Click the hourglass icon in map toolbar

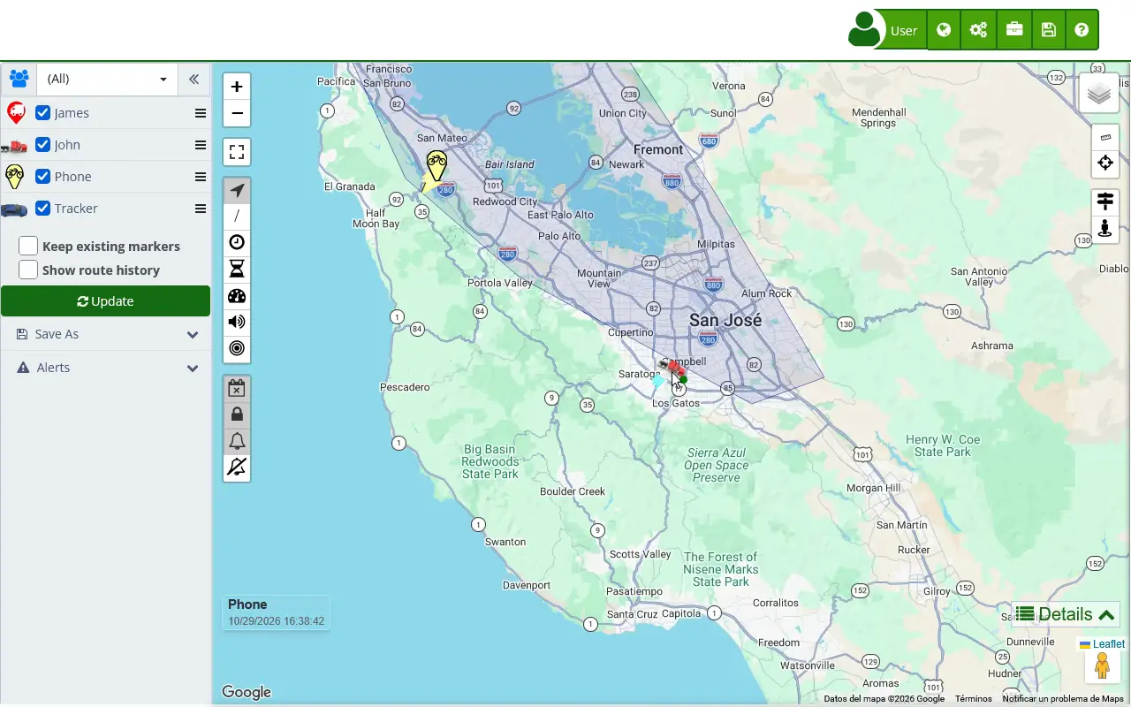[237, 270]
